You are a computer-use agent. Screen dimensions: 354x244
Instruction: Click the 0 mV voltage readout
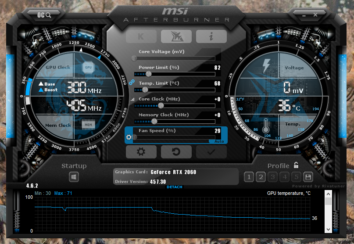pyautogui.click(x=293, y=88)
